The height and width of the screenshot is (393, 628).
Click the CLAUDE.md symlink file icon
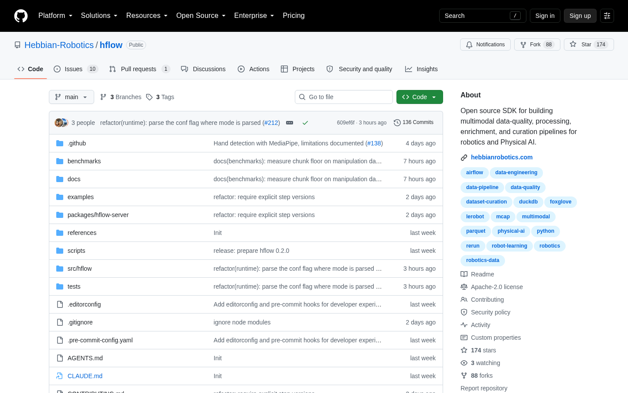point(60,376)
